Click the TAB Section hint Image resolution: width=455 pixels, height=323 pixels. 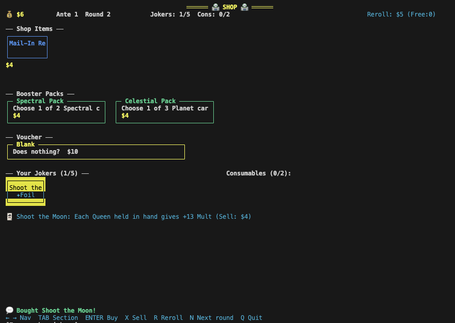point(58,317)
